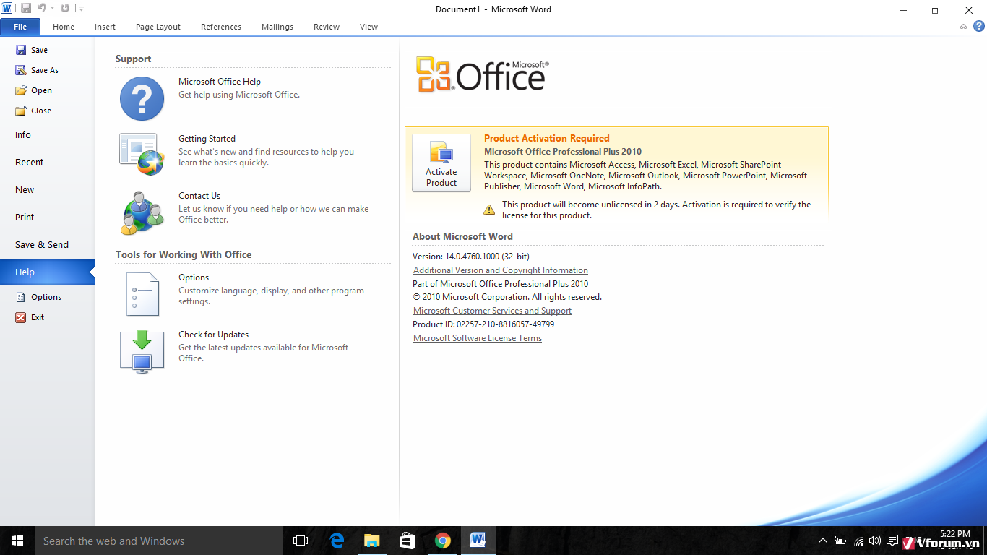
Task: Open the Review tab
Action: click(327, 27)
